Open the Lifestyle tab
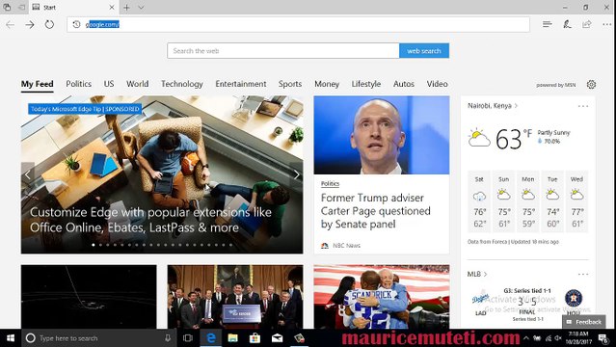This screenshot has width=616, height=347. click(x=366, y=84)
